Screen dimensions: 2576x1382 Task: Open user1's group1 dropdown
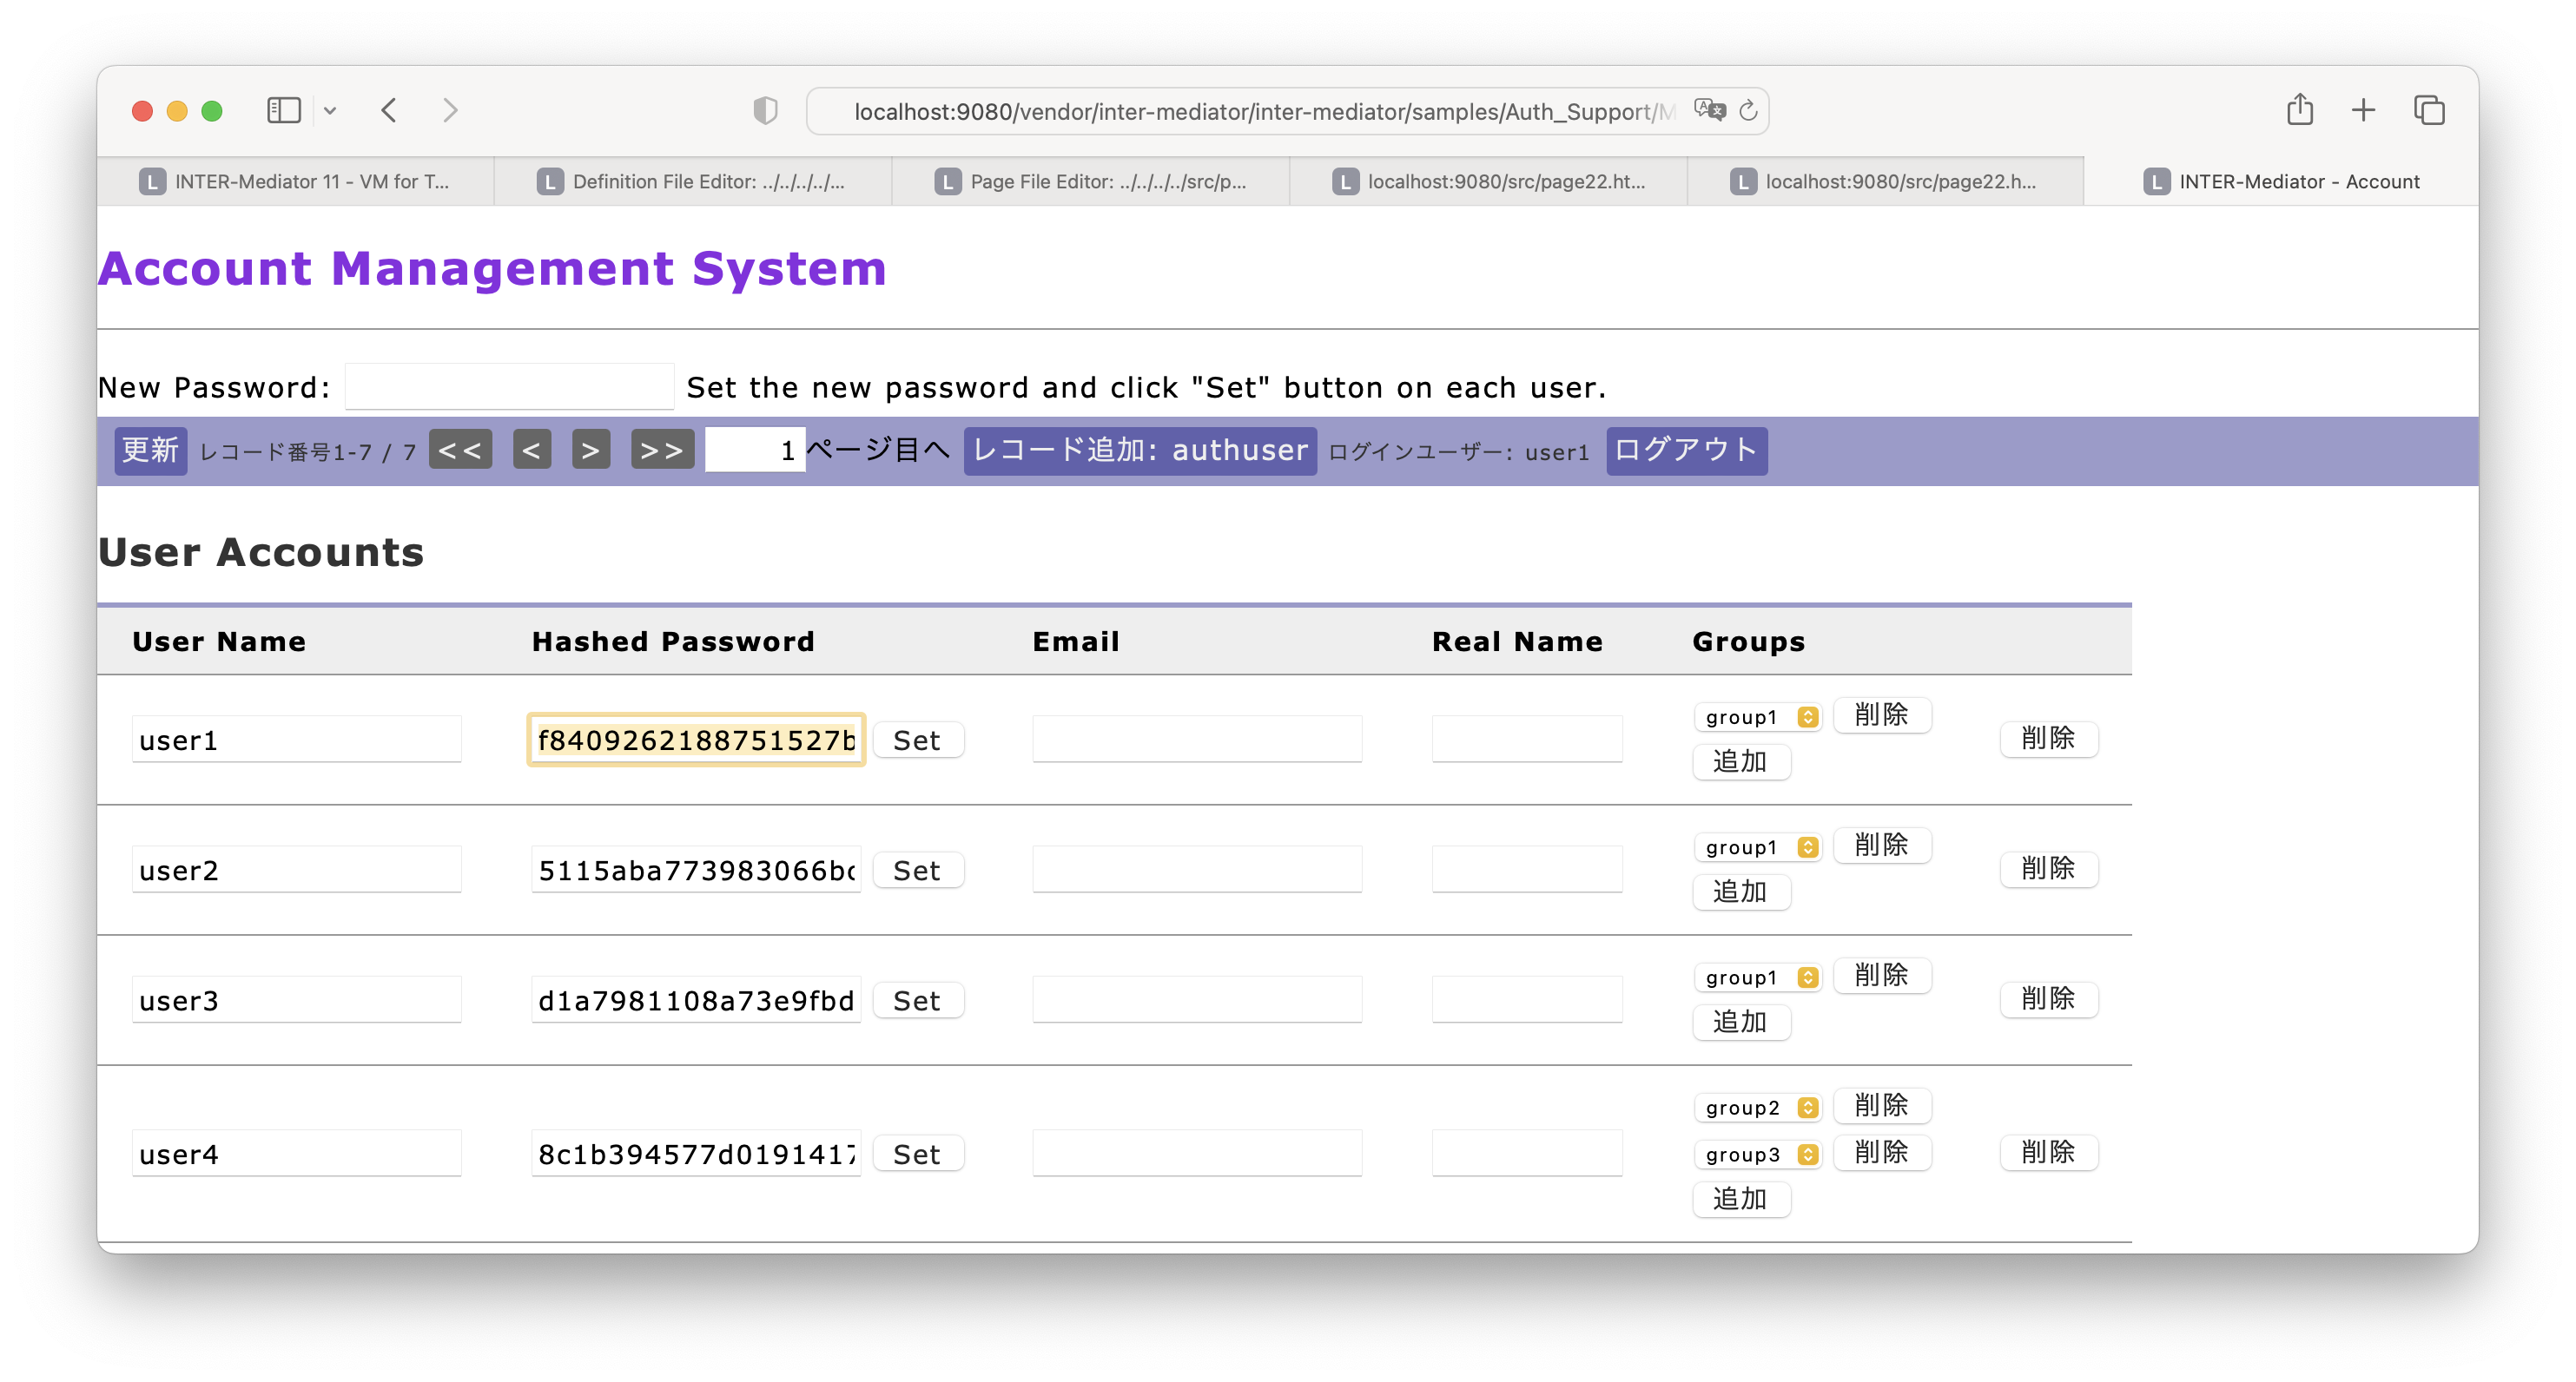(x=1758, y=716)
